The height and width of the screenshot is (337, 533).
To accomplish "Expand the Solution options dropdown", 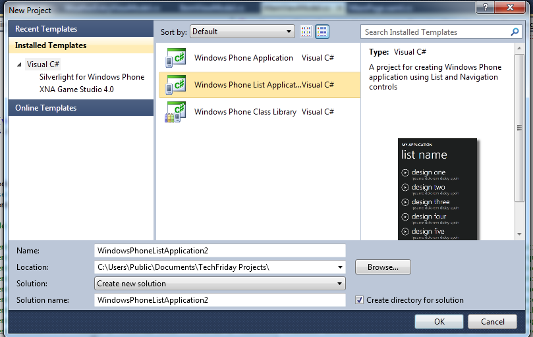I will point(340,284).
